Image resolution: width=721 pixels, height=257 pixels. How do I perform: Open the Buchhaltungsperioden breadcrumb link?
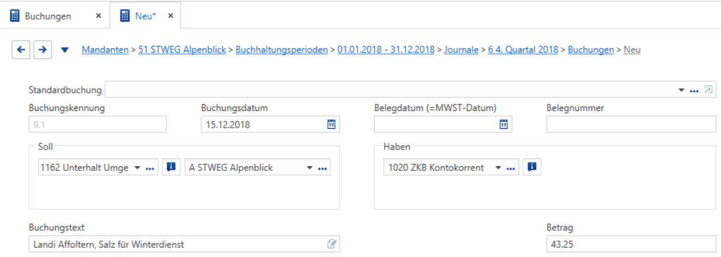click(x=282, y=50)
